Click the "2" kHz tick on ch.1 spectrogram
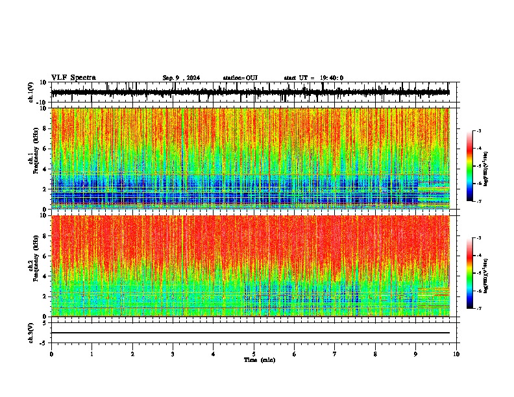The height and width of the screenshot is (397, 514). coord(45,189)
